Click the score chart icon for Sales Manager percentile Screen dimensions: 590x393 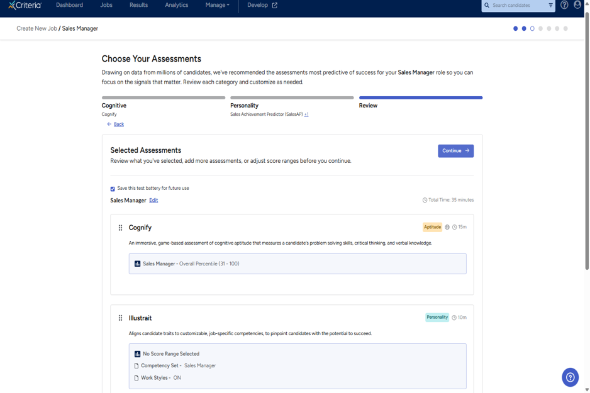[x=137, y=263]
